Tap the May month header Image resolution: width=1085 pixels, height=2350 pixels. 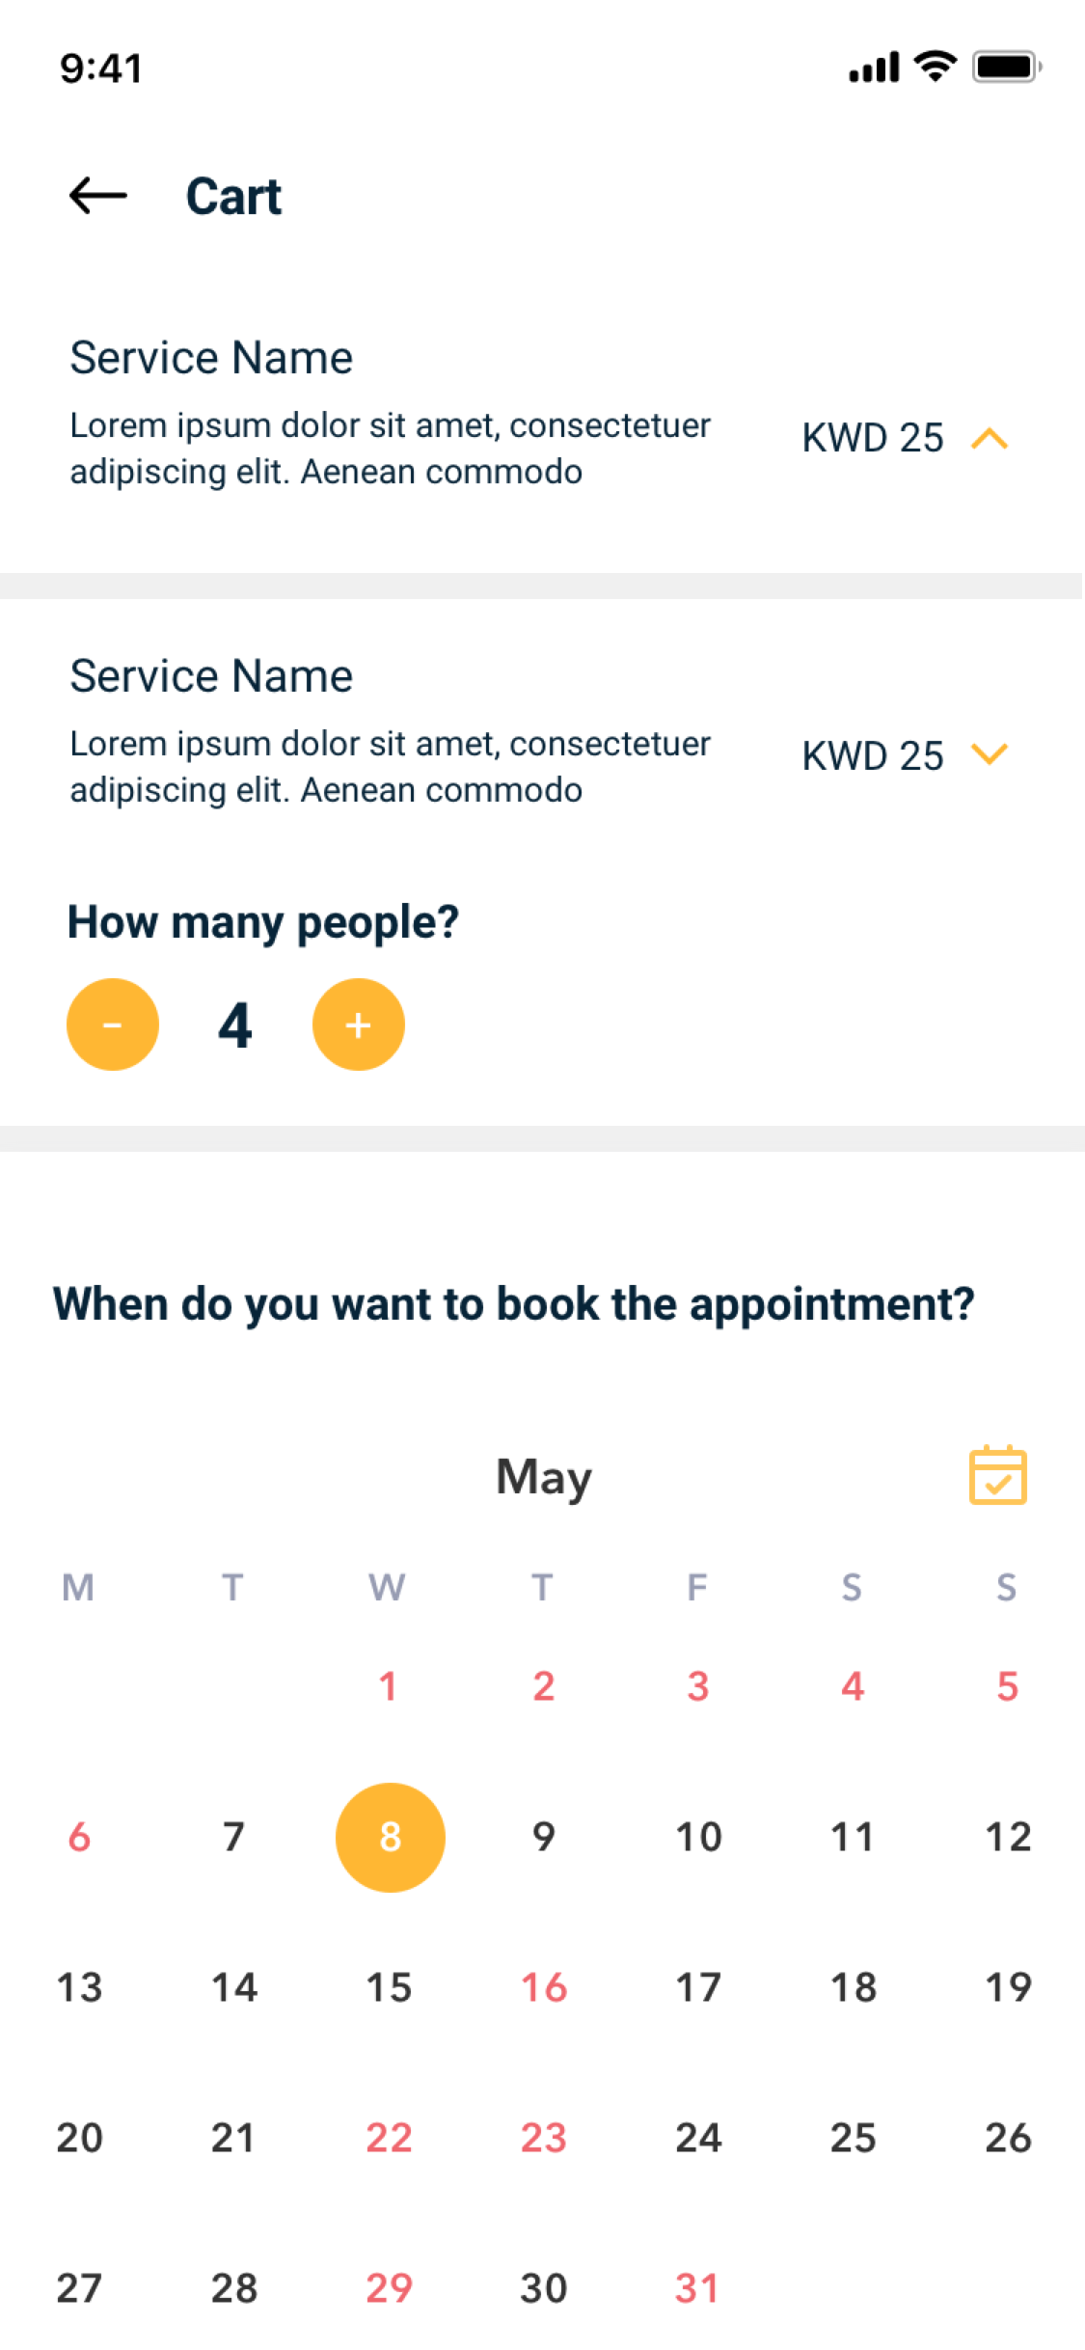tap(544, 1477)
